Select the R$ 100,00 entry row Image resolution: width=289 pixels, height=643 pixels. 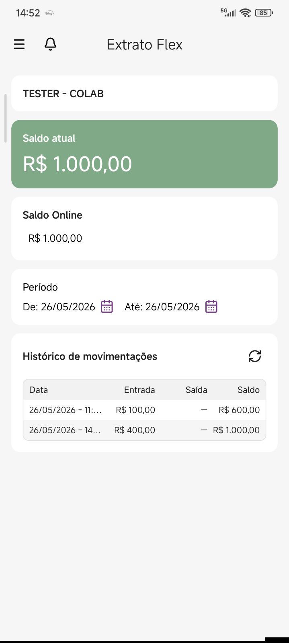coord(144,410)
